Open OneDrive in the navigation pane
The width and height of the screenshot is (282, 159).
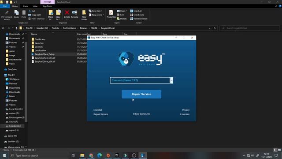pyautogui.click(x=12, y=69)
